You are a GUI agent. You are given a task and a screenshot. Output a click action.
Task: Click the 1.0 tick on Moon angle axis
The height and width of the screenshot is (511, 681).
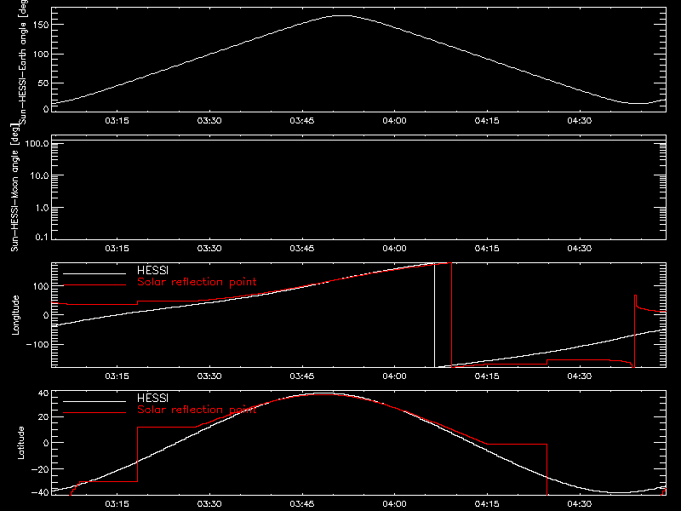(42, 208)
